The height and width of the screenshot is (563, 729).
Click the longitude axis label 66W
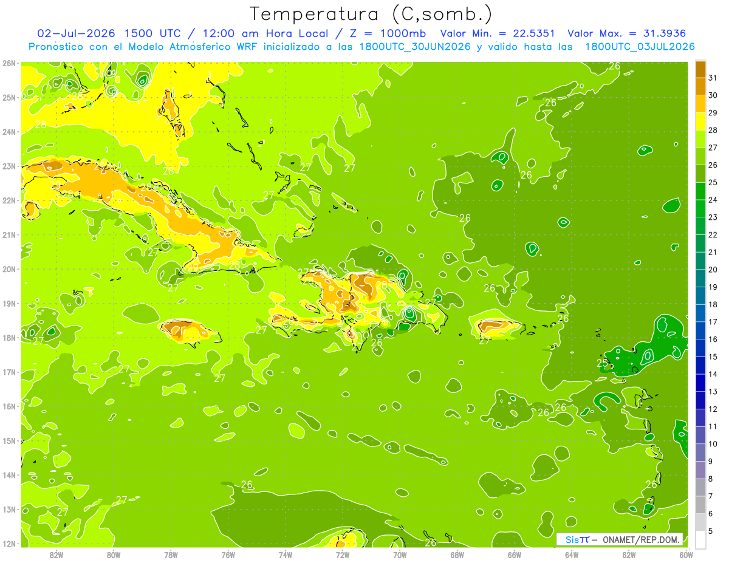pyautogui.click(x=514, y=554)
